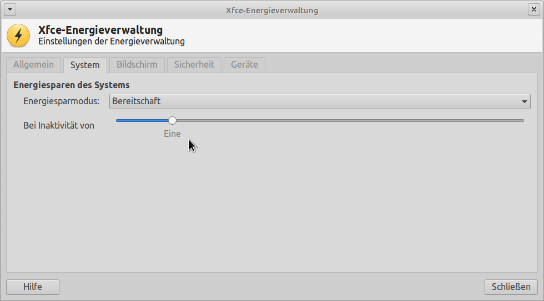Close the Xfce-Energieverwaltung window with X
The height and width of the screenshot is (301, 544).
click(x=533, y=9)
